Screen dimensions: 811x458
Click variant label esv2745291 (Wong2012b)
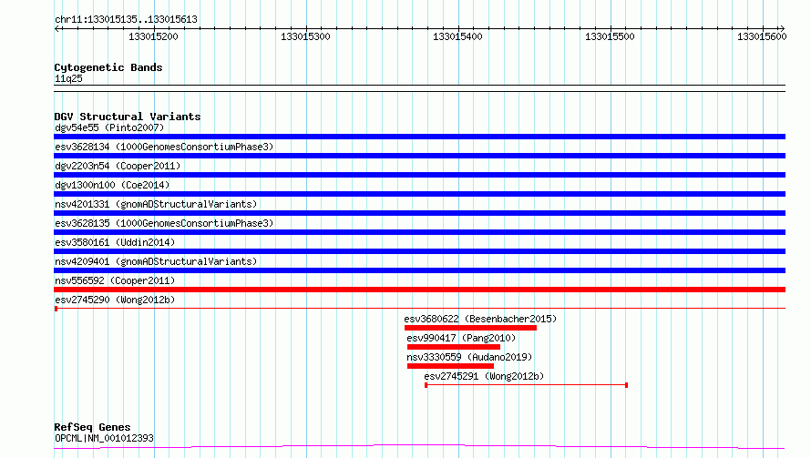[x=484, y=376]
